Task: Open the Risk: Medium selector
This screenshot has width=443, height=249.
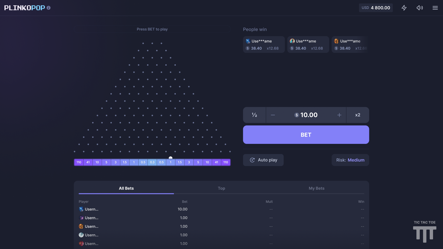Action: (x=350, y=160)
